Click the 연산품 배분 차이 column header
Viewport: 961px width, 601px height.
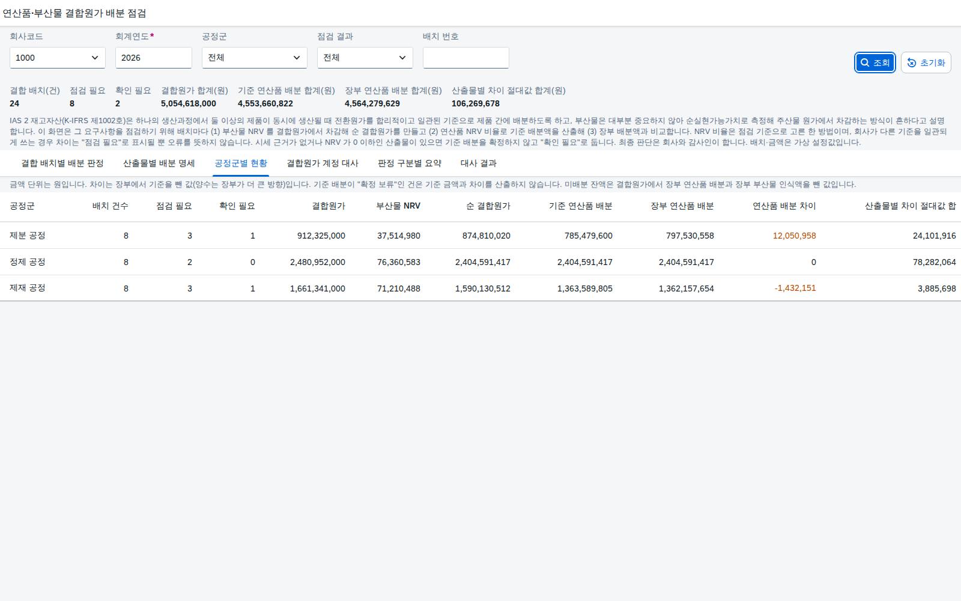[784, 206]
